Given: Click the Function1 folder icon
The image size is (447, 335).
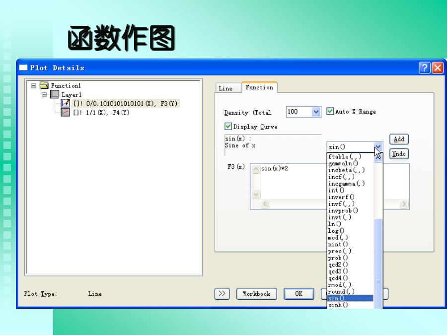Looking at the screenshot, I should point(44,85).
